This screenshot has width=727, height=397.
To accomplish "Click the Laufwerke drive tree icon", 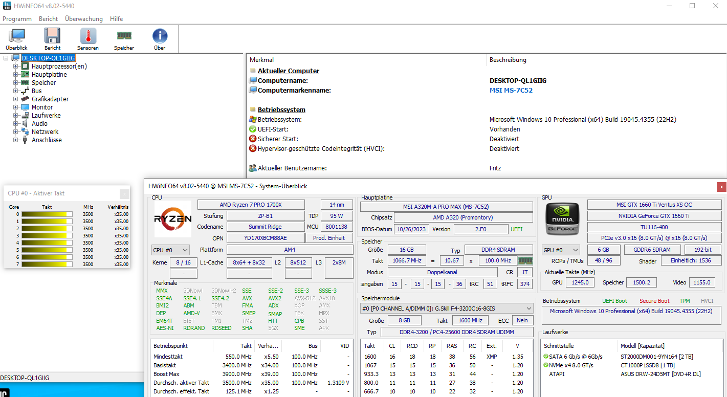I will click(25, 115).
